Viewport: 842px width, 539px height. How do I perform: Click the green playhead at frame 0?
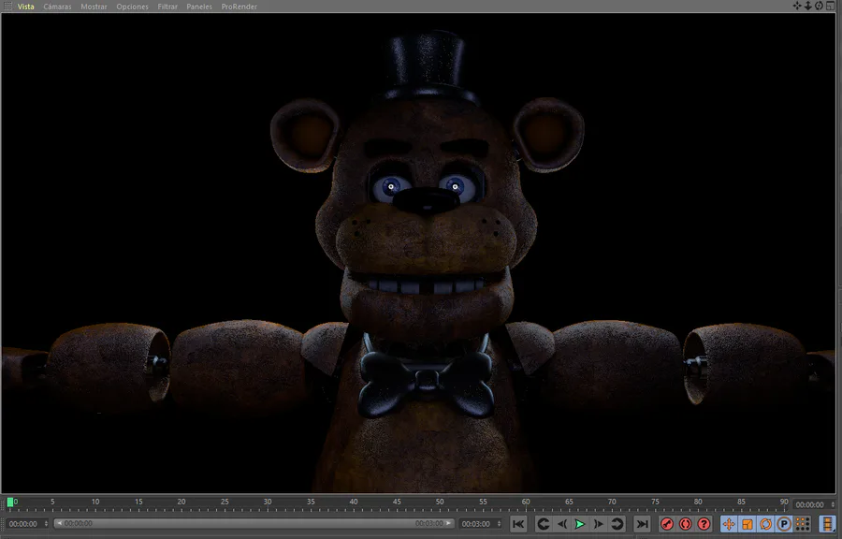[10, 503]
